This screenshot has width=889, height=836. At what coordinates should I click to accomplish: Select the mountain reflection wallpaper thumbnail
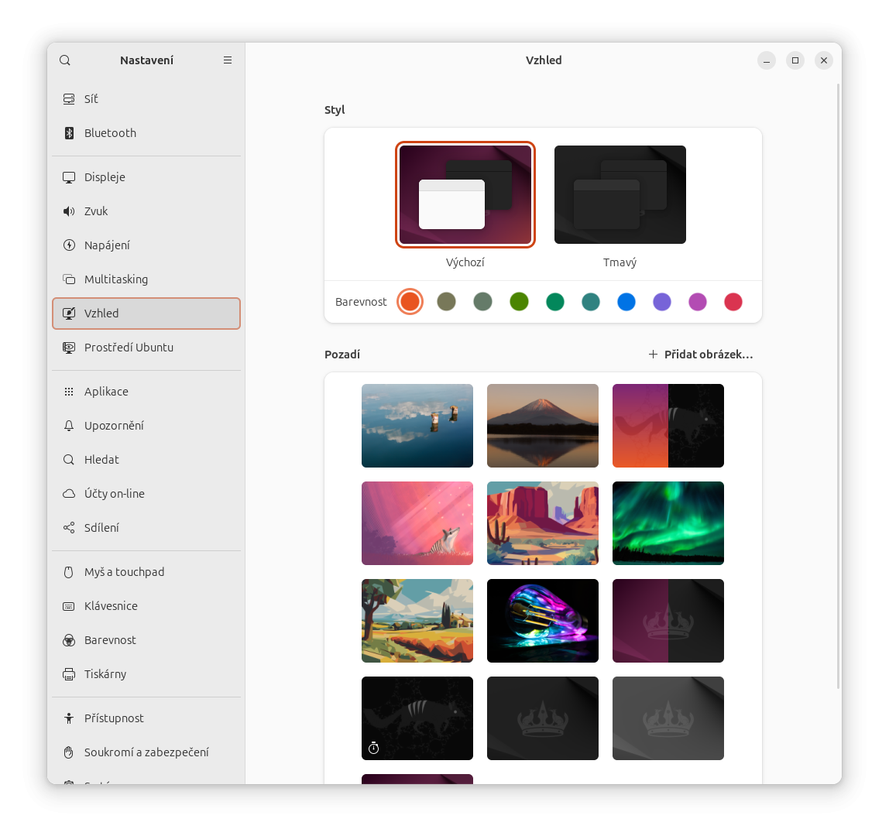coord(542,426)
